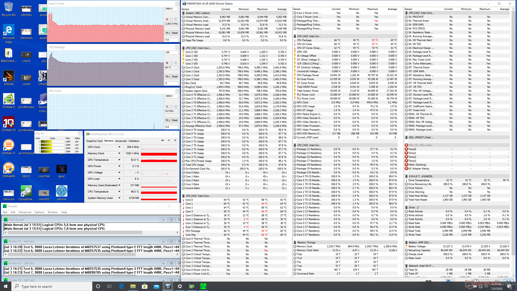
Task: Select the PCMark 8 desktop shortcut
Action: [x=9, y=101]
